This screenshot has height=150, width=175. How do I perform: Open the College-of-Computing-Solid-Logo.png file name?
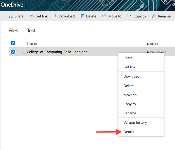(57, 52)
